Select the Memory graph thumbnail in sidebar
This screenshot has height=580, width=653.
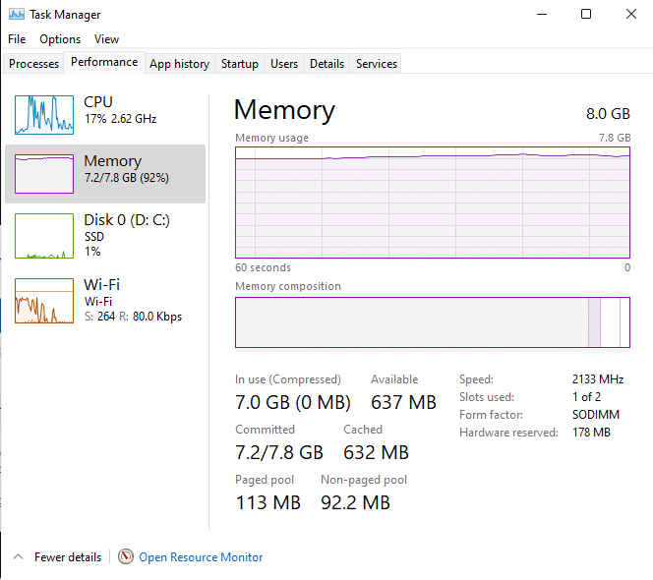click(x=44, y=174)
